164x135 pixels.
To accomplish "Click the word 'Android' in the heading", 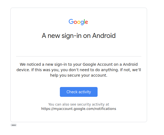I will (x=104, y=35).
